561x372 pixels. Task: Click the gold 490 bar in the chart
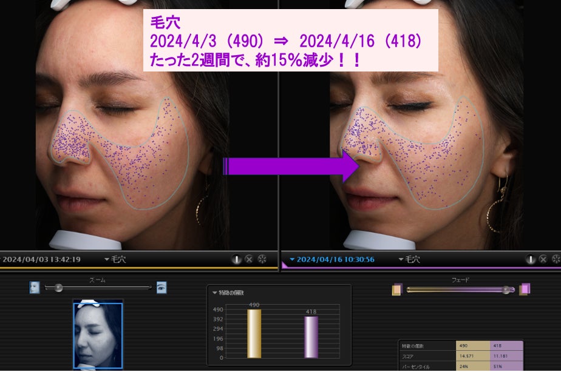254,333
